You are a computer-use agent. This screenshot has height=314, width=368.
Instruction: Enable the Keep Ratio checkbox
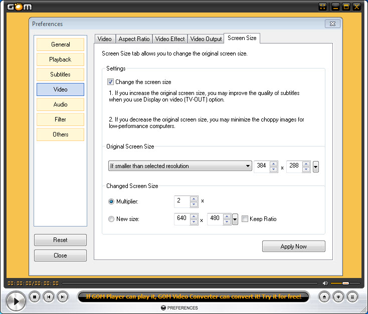tap(245, 219)
